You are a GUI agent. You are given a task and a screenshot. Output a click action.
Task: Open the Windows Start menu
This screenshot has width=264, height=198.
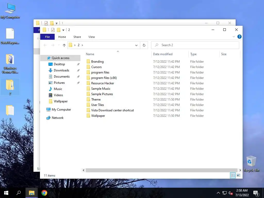point(6,193)
